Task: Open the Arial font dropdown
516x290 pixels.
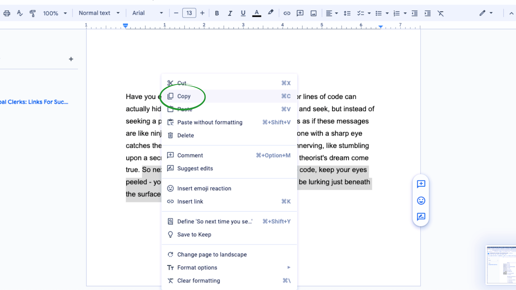Action: click(147, 13)
